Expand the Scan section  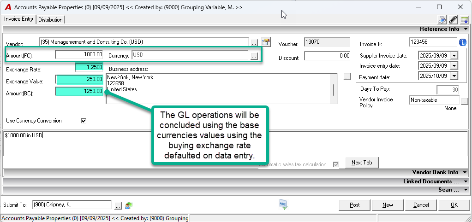(x=466, y=190)
